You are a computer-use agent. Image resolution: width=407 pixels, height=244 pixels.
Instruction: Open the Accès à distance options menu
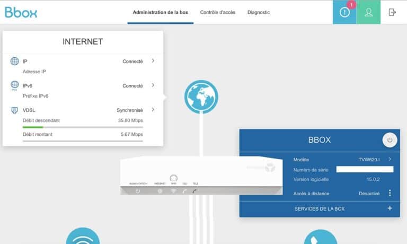coord(390,193)
